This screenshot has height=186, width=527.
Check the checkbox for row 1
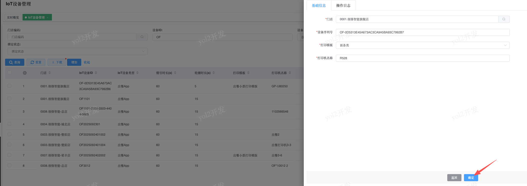tap(9, 86)
